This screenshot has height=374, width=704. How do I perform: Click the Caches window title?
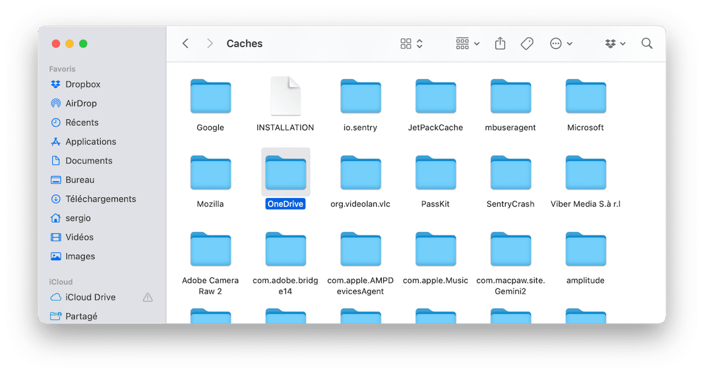244,43
